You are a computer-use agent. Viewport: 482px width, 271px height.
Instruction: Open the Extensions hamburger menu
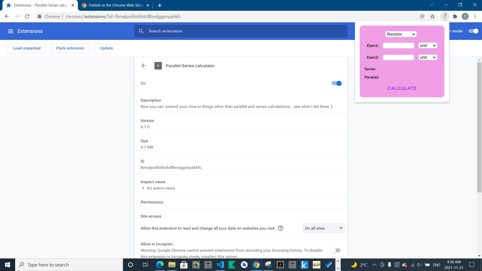(11, 31)
